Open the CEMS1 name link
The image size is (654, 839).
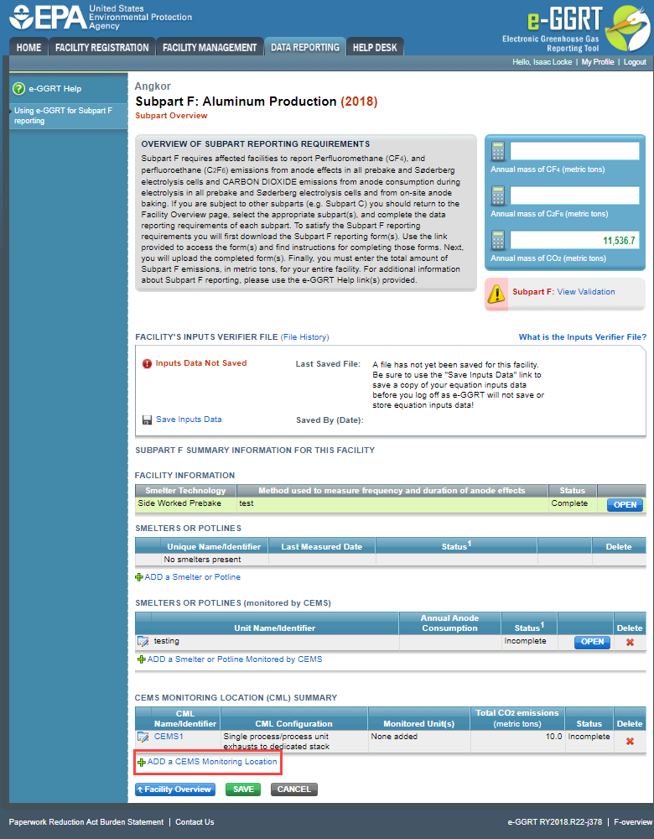tap(169, 737)
